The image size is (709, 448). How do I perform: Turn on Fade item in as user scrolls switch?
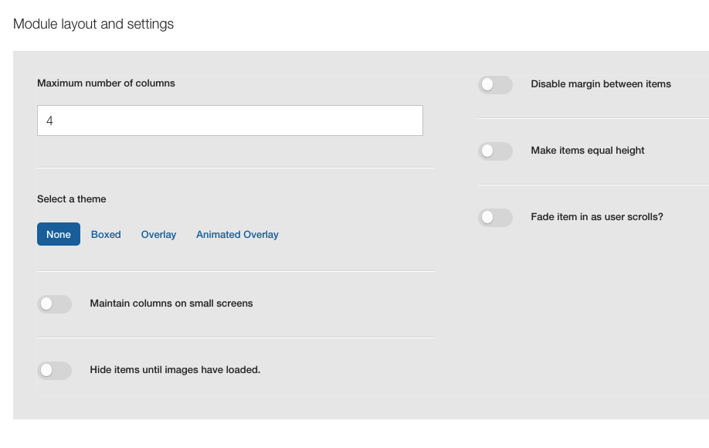tap(495, 218)
